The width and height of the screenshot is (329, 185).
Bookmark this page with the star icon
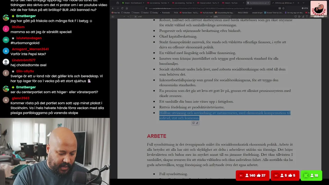[283, 8]
